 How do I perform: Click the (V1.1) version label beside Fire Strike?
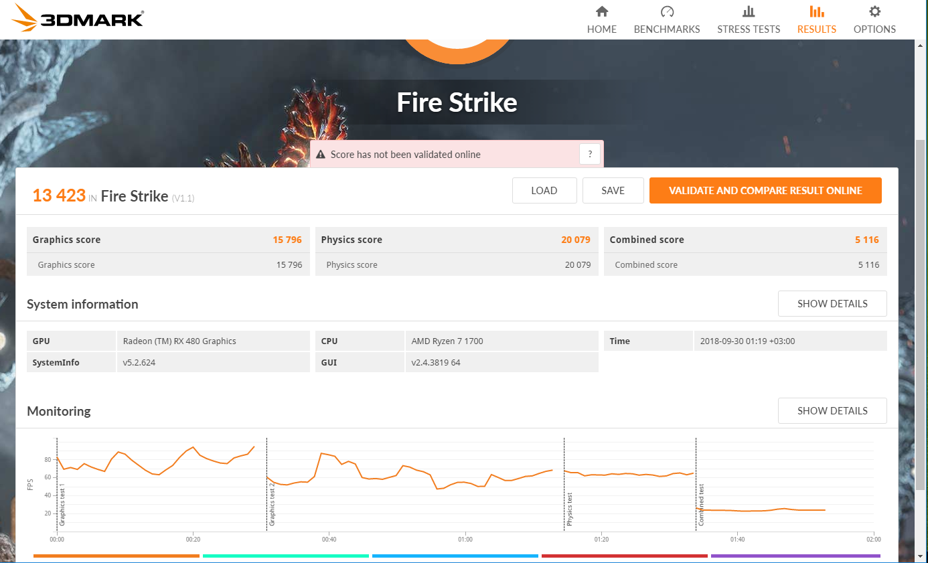click(x=183, y=198)
